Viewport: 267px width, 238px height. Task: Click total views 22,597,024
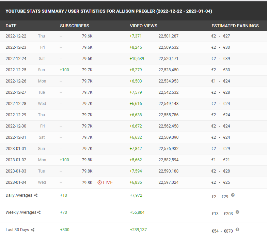point(169,182)
